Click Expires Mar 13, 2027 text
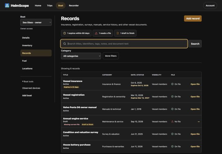 [x=140, y=98]
